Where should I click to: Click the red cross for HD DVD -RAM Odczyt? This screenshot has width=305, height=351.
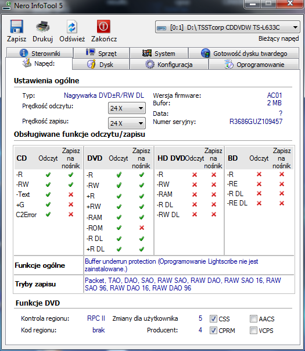point(195,194)
